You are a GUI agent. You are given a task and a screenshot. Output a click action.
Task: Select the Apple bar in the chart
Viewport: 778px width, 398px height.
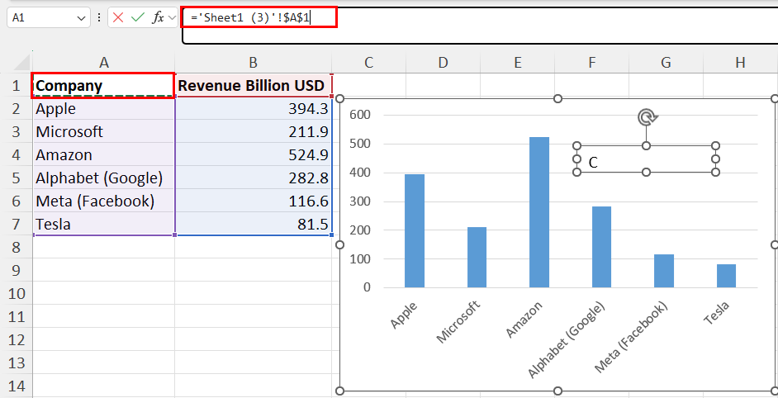click(415, 230)
